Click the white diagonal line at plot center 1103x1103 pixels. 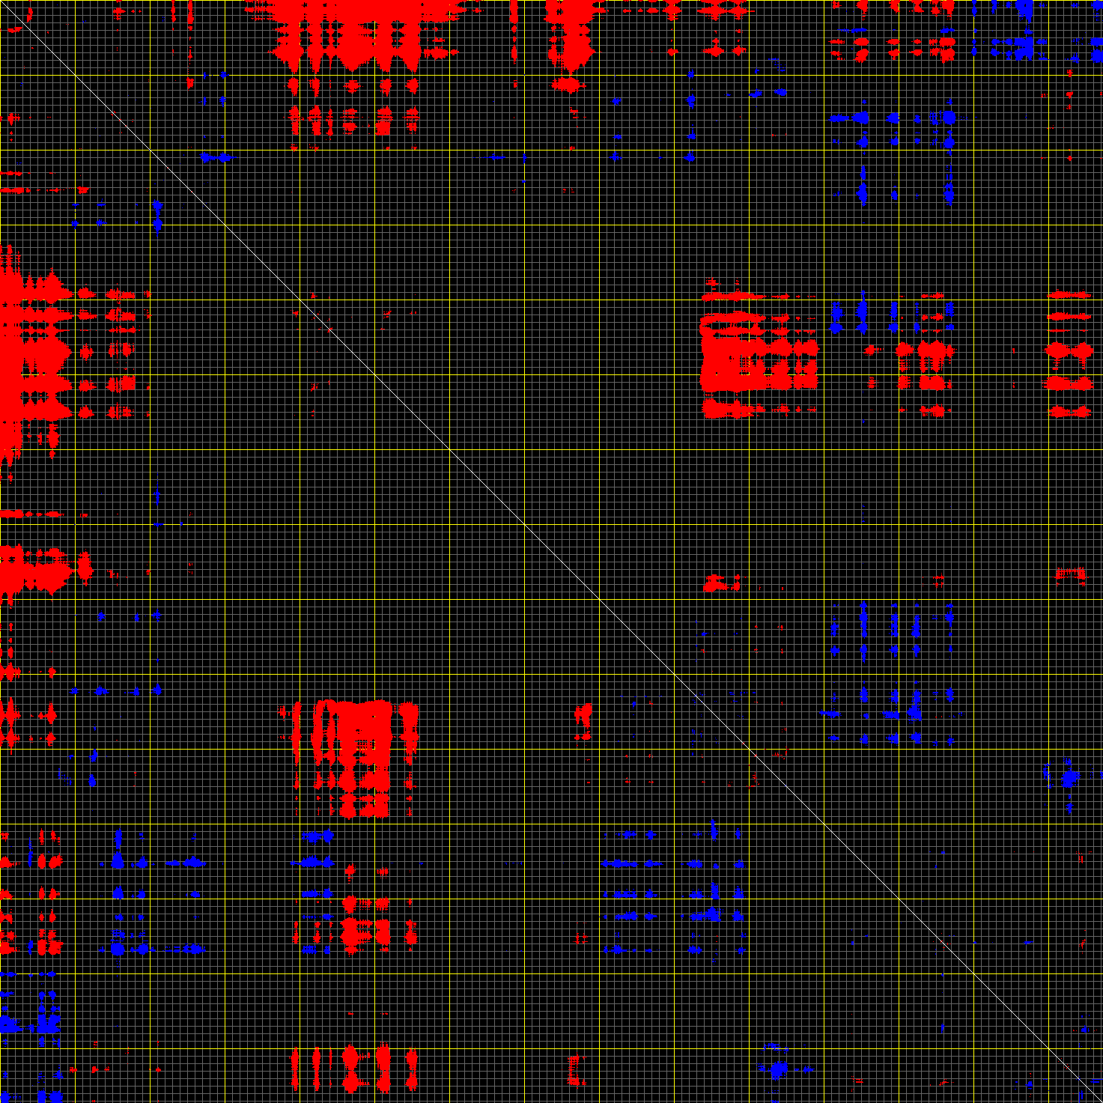click(551, 551)
